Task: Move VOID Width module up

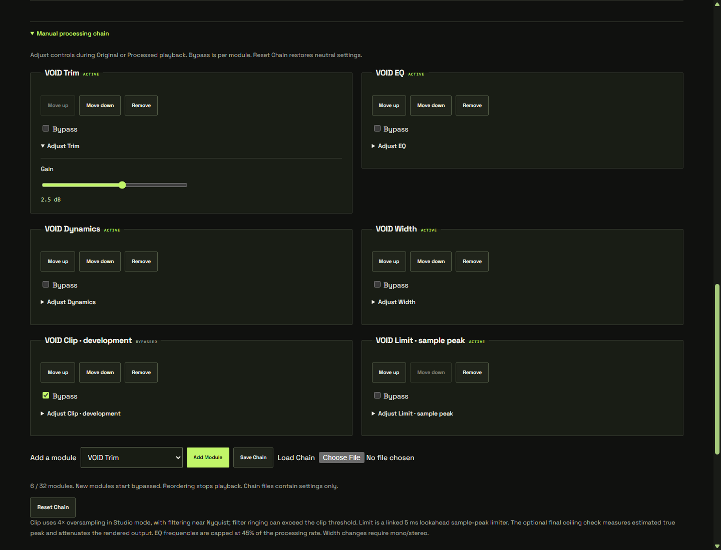Action: (x=389, y=261)
